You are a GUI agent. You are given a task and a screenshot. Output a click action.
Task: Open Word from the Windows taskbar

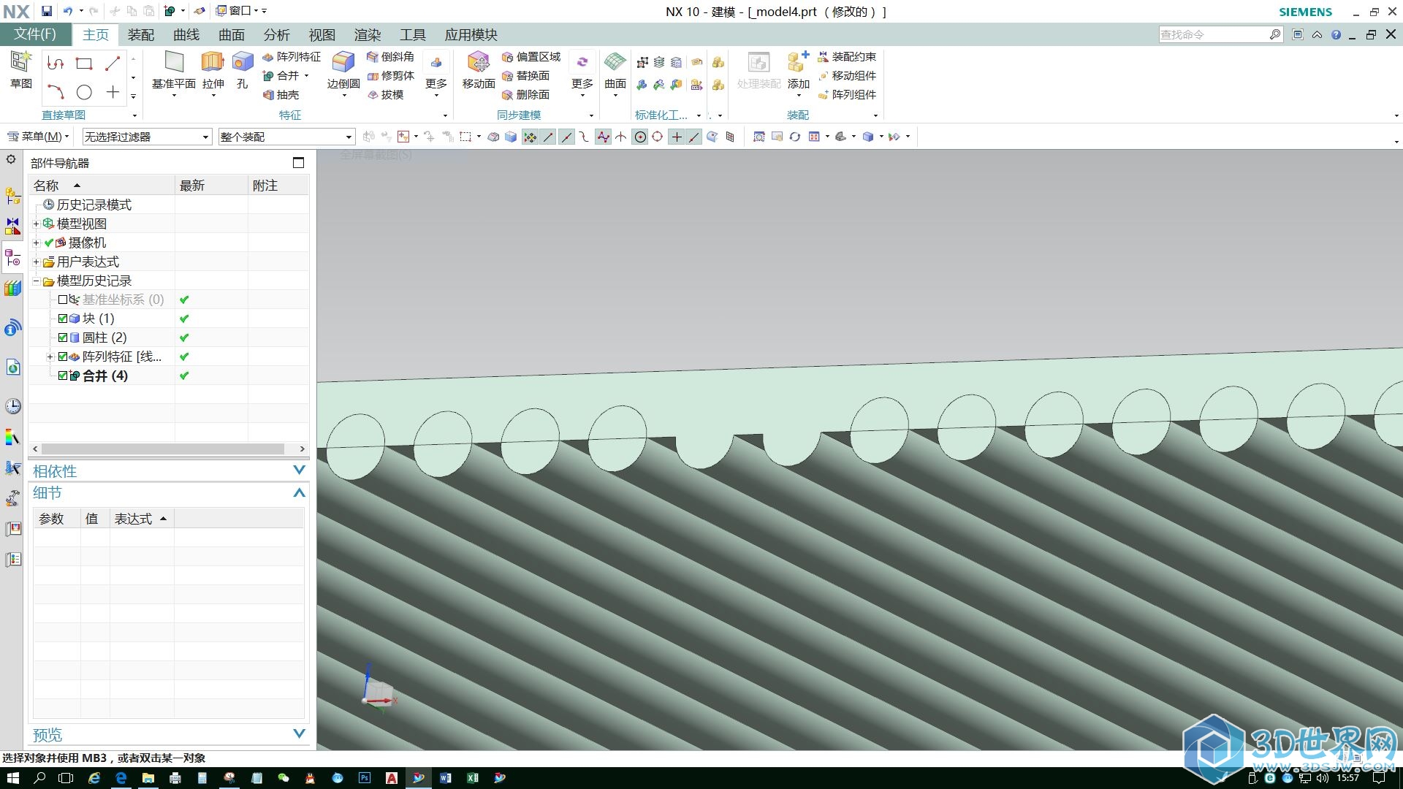point(445,778)
